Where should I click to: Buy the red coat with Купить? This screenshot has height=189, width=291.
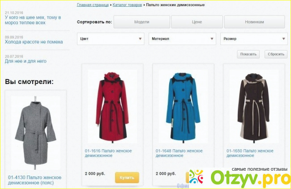coord(127,177)
